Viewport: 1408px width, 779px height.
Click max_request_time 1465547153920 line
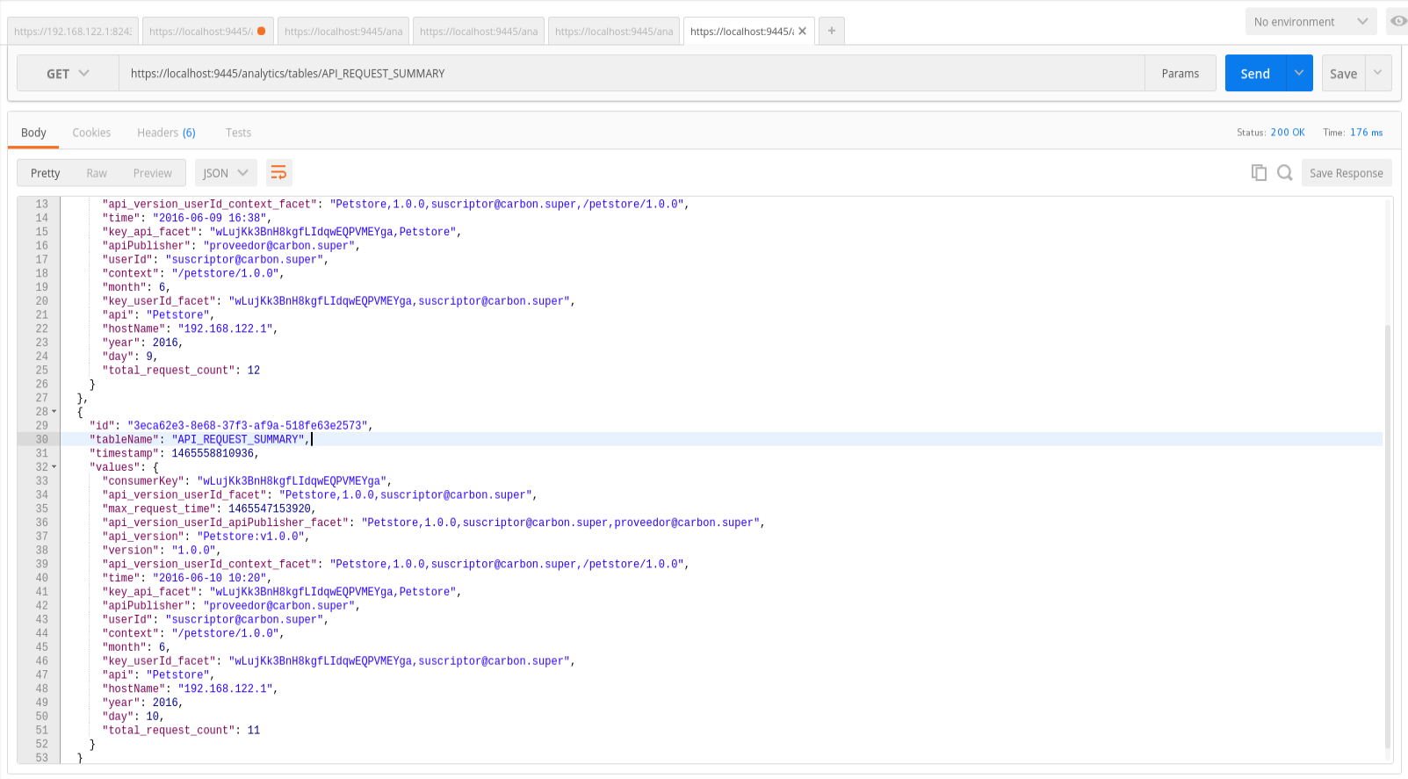pyautogui.click(x=209, y=509)
